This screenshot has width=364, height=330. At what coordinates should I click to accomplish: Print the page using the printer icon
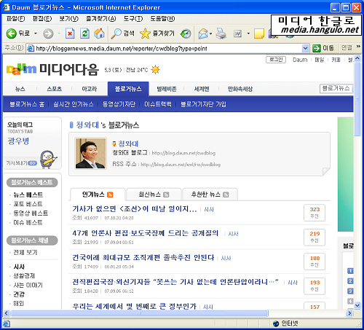(221, 34)
